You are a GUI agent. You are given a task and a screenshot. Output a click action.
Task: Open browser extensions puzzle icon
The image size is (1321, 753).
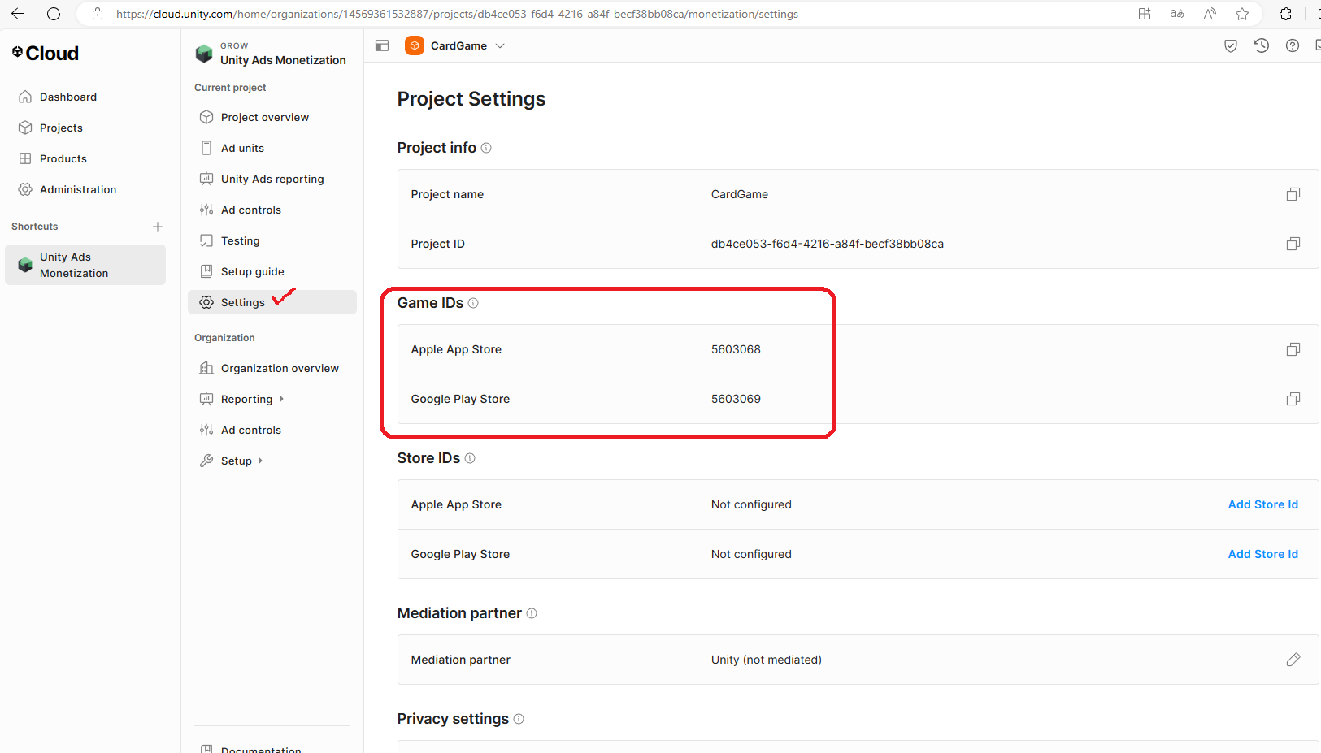pyautogui.click(x=1285, y=14)
